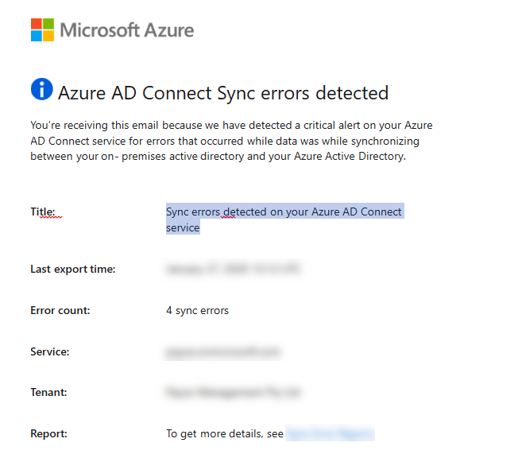This screenshot has width=518, height=458.
Task: Click the Microsoft four-square logo
Action: pos(42,30)
